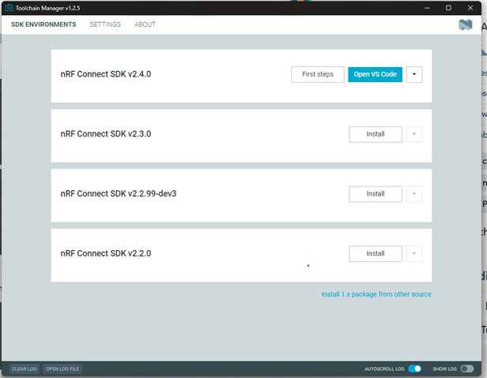The height and width of the screenshot is (378, 487).
Task: Toggle the Autoscroll Log switch
Action: [x=414, y=369]
